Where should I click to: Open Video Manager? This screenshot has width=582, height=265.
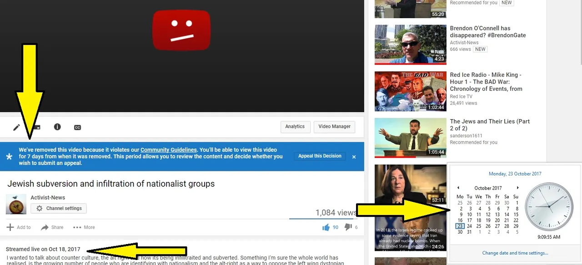[334, 127]
